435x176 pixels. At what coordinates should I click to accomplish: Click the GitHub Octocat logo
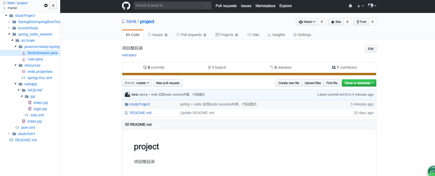[x=126, y=6]
